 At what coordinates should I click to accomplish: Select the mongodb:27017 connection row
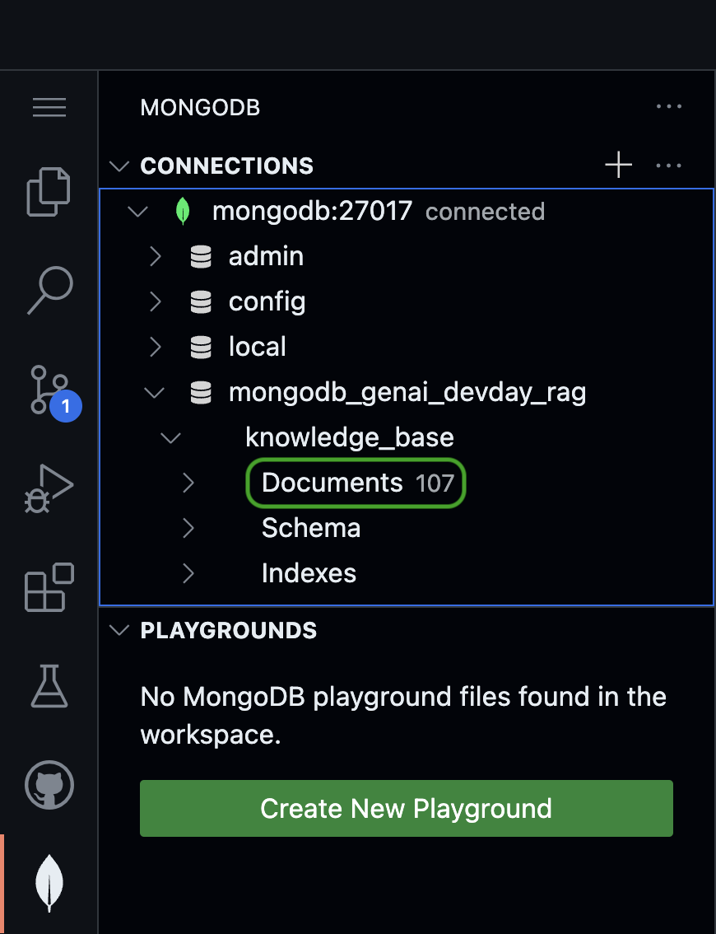(407, 212)
